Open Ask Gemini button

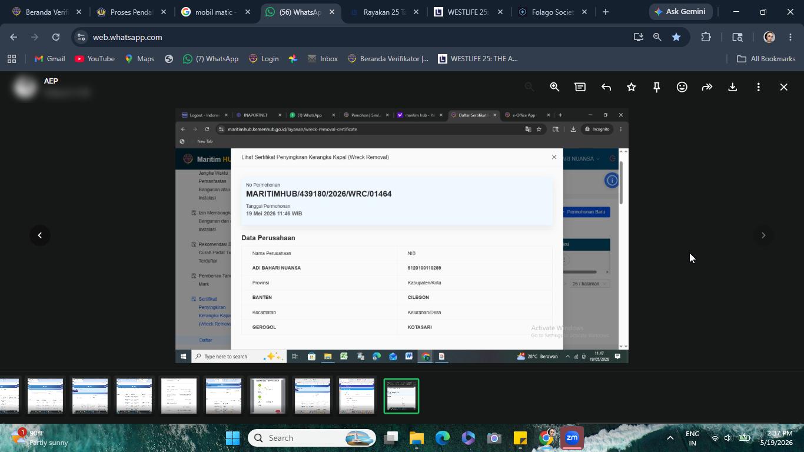[681, 12]
